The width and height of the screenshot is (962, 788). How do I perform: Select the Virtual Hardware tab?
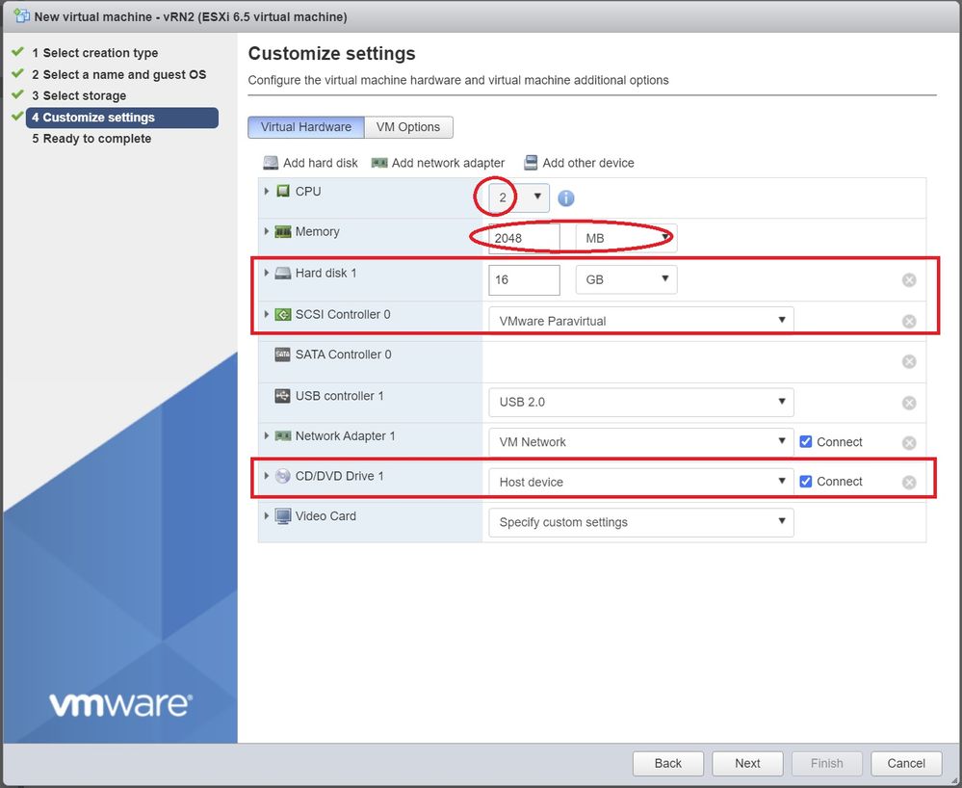(x=305, y=127)
